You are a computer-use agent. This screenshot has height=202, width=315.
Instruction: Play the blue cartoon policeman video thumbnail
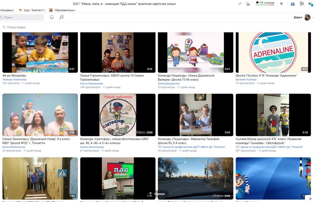273,178
